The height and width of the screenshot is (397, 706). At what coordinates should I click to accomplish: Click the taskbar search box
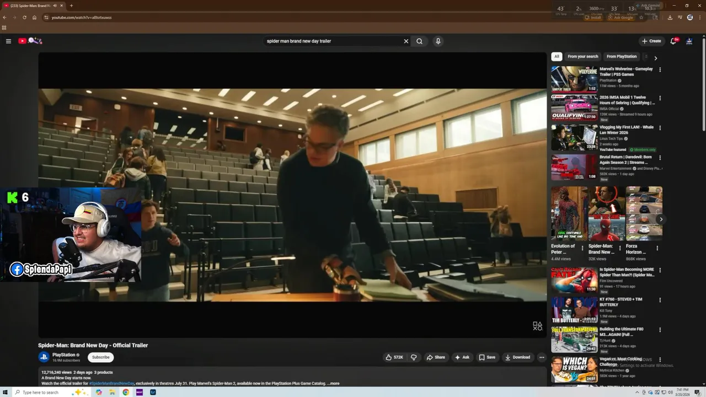pyautogui.click(x=52, y=392)
